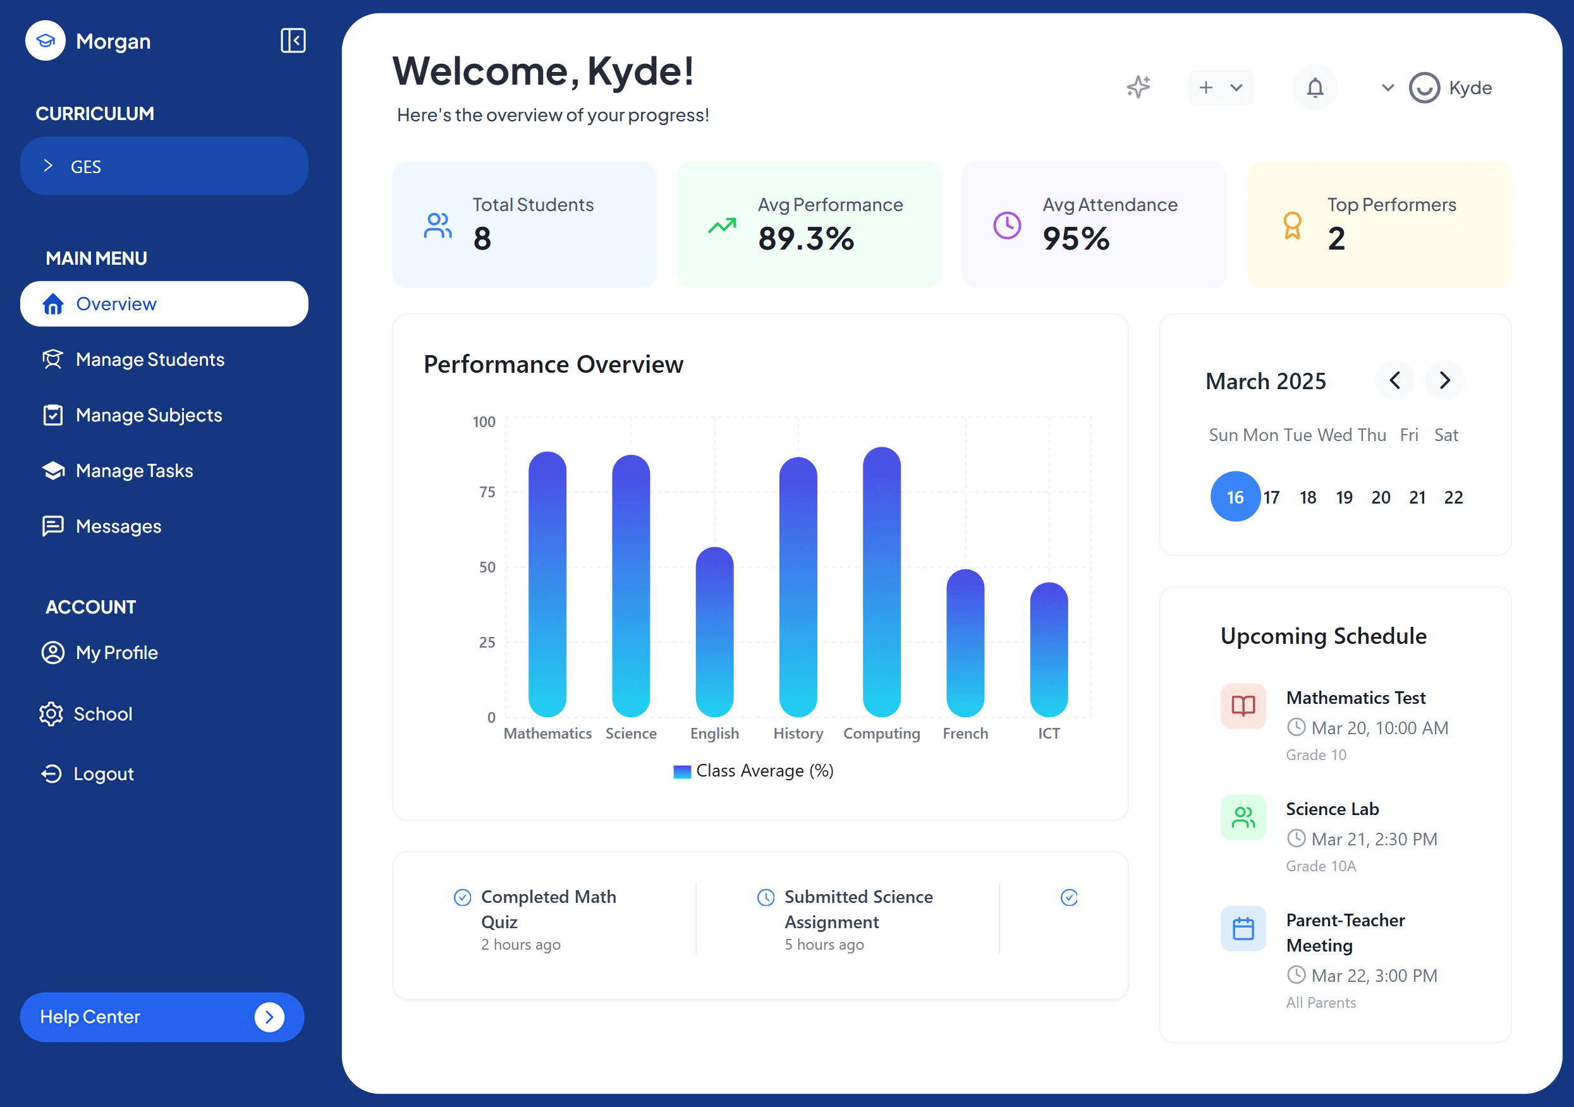Open user menu chevron beside Kyde
This screenshot has height=1107, width=1574.
pyautogui.click(x=1387, y=88)
